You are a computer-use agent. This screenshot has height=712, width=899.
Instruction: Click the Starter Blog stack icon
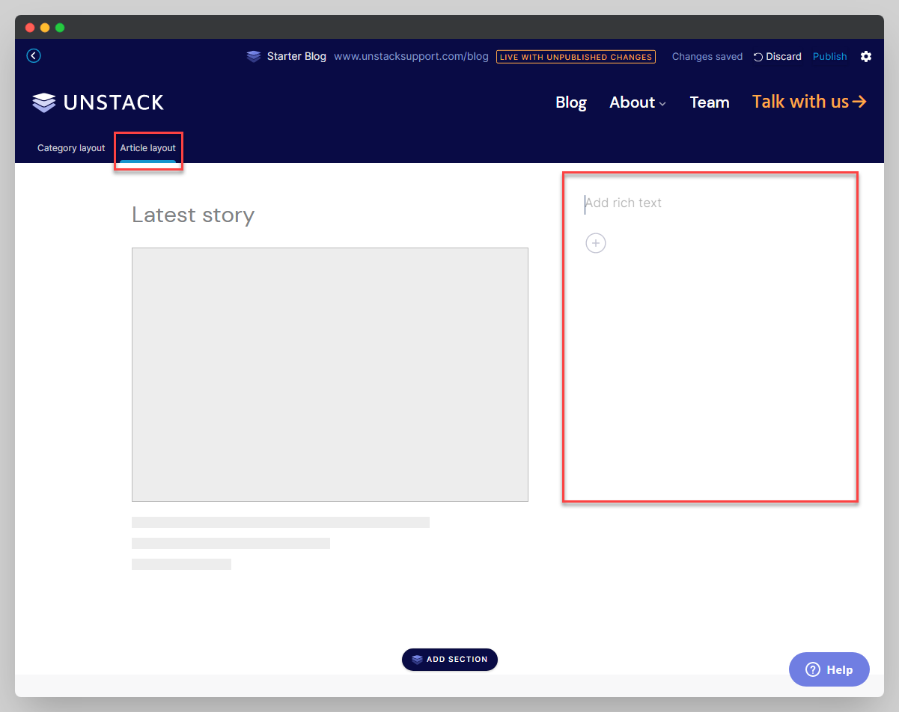(253, 55)
